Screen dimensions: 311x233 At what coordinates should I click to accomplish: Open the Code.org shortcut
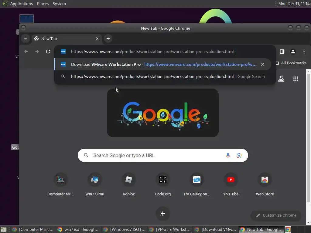point(163,185)
